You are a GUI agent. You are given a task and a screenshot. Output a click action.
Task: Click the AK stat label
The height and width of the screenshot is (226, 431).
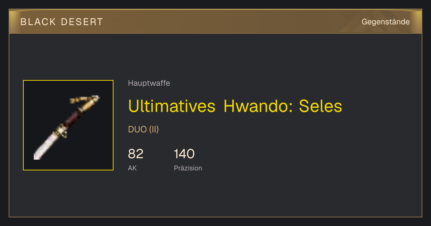coord(132,168)
